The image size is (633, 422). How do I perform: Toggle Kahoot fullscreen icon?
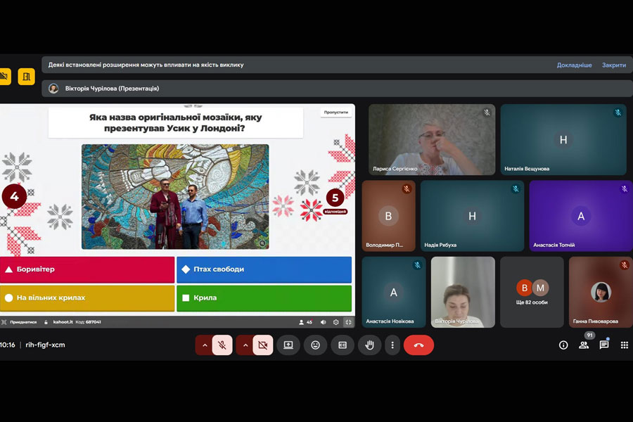(348, 322)
